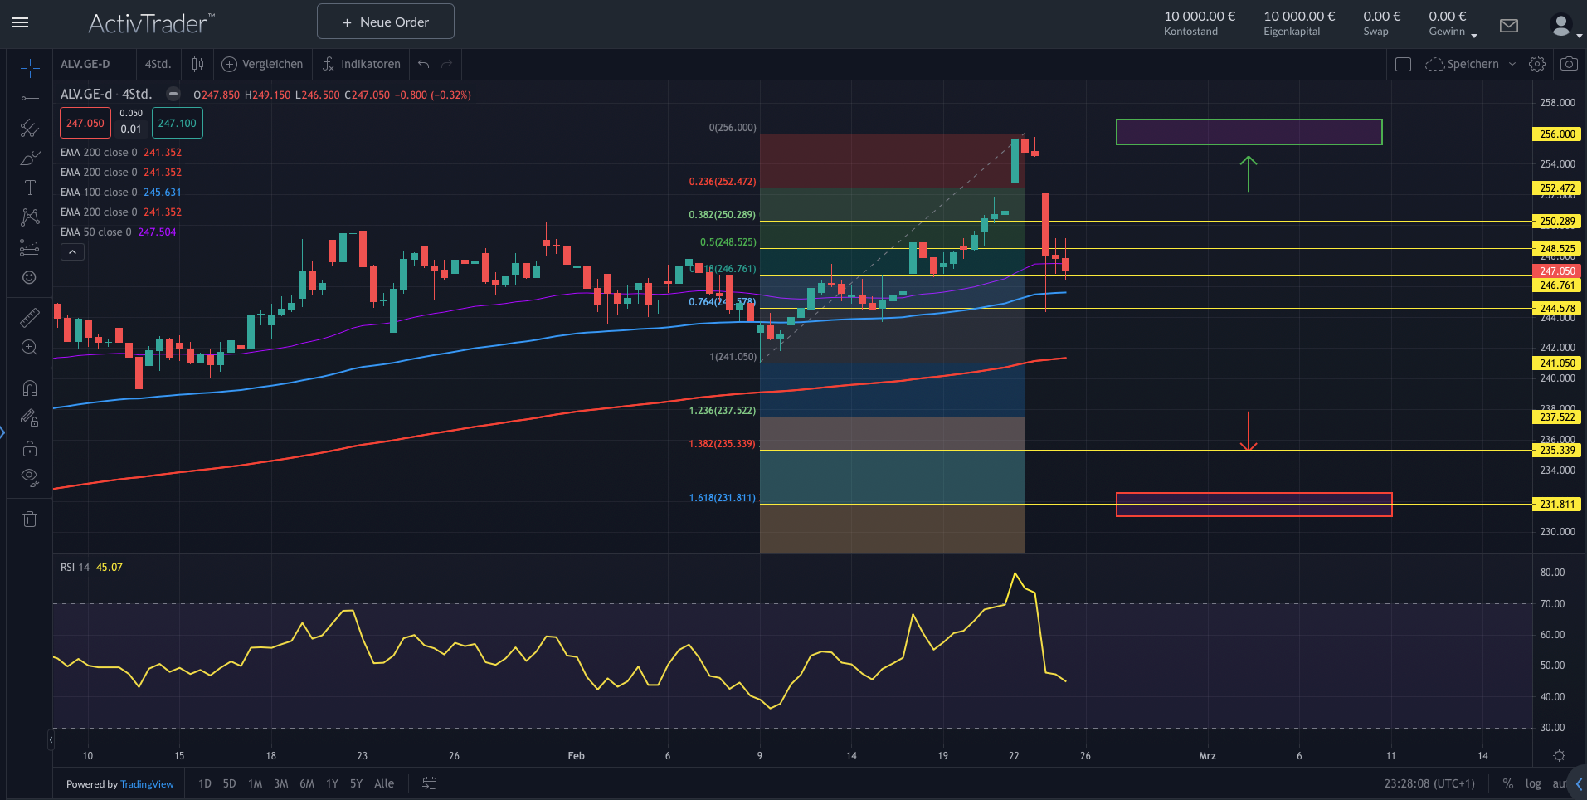Toggle lock all drawings
This screenshot has height=800, width=1587.
(30, 449)
